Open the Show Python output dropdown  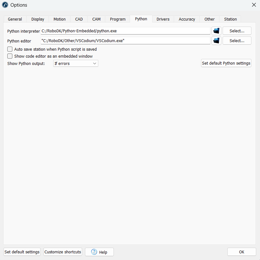76,64
